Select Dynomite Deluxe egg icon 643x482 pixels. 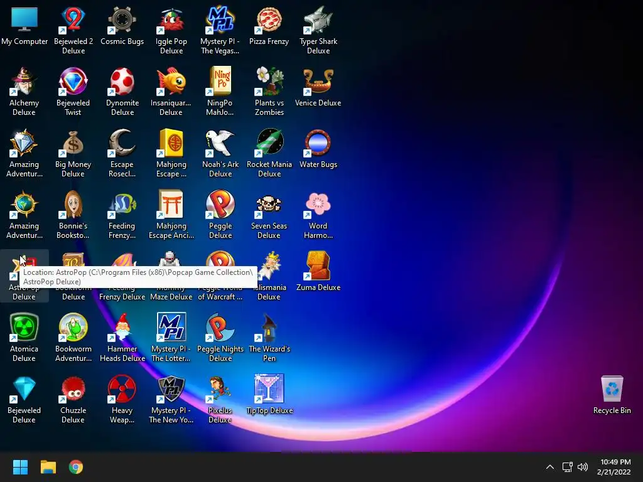[122, 81]
